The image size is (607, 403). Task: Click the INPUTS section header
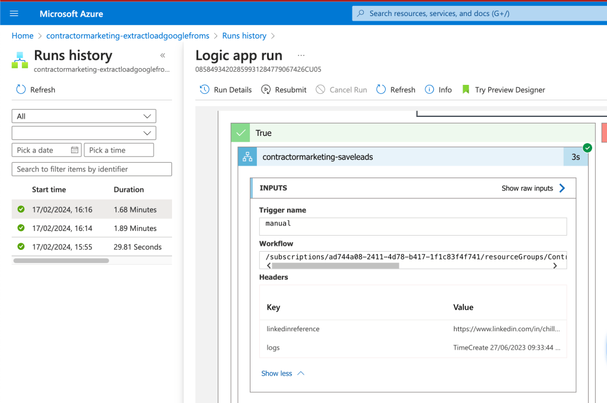point(413,188)
